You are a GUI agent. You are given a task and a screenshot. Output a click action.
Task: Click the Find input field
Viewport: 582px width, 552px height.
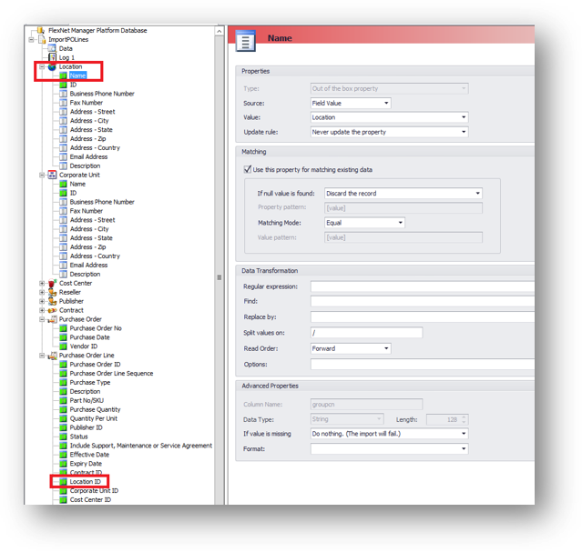pos(423,301)
